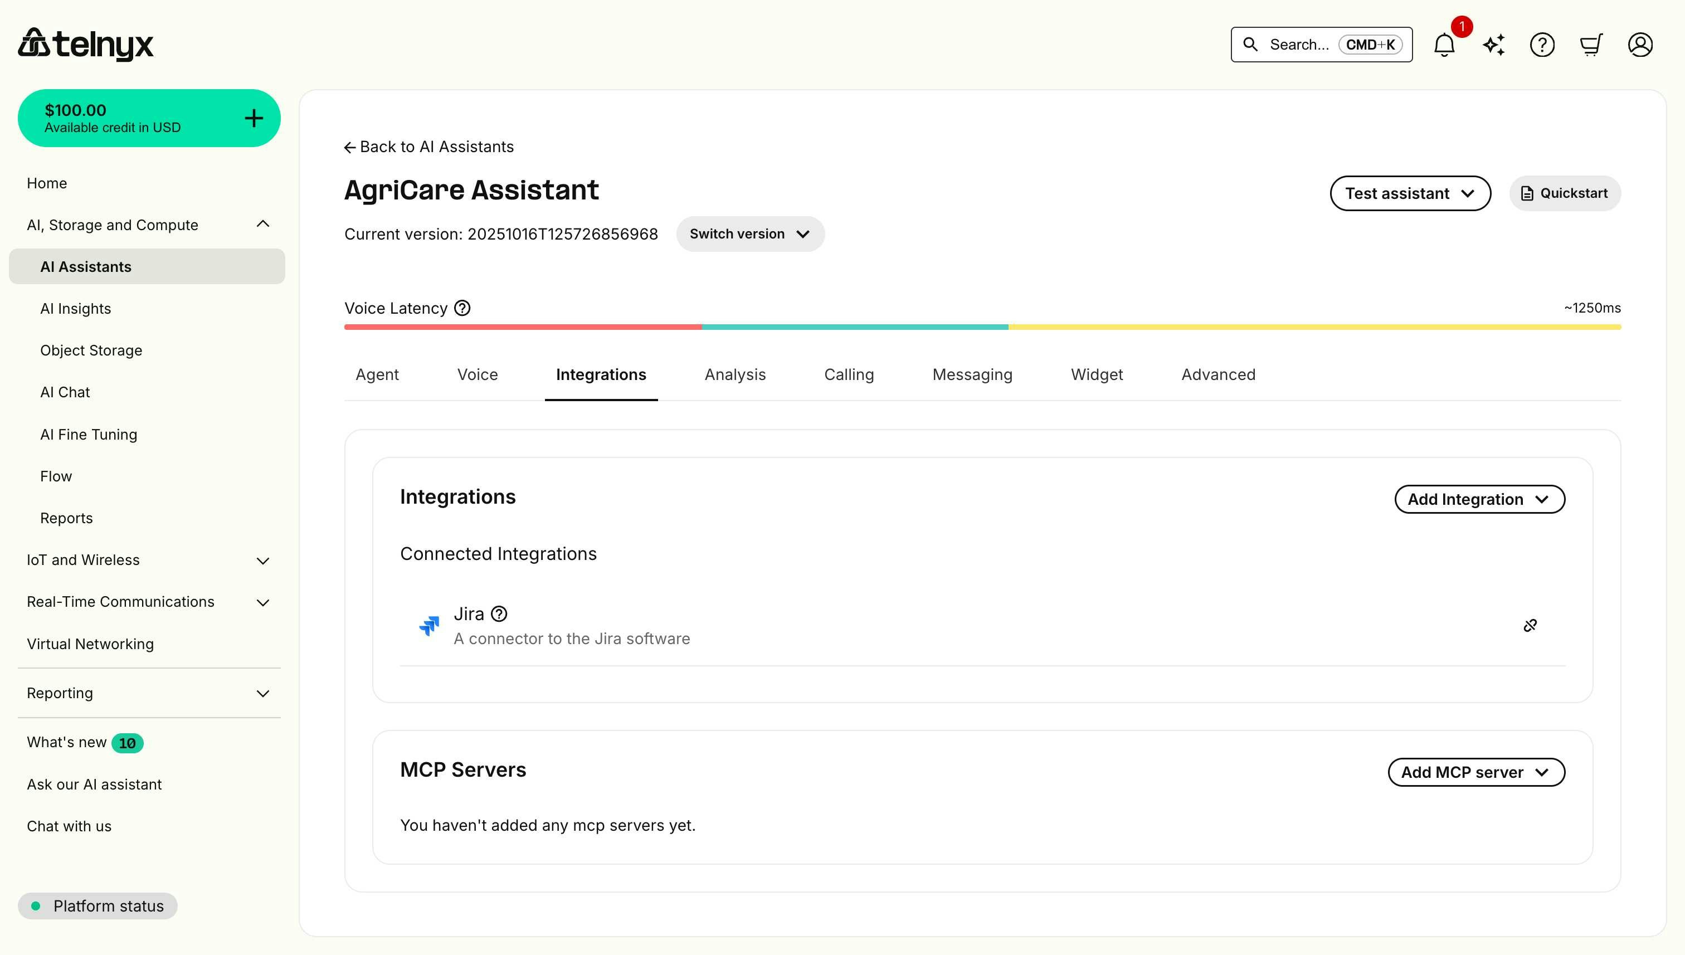Image resolution: width=1685 pixels, height=955 pixels.
Task: Click the search field in the header
Action: click(x=1321, y=45)
